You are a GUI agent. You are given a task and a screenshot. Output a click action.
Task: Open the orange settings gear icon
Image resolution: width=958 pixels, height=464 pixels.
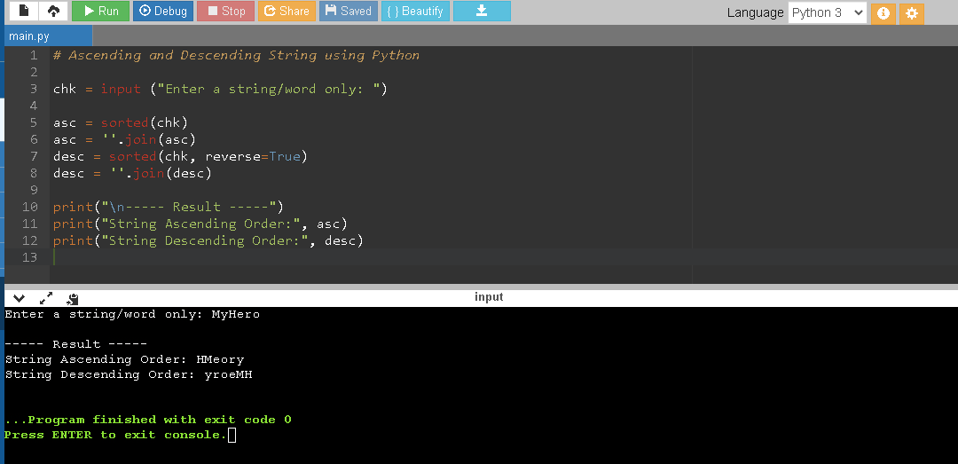912,13
